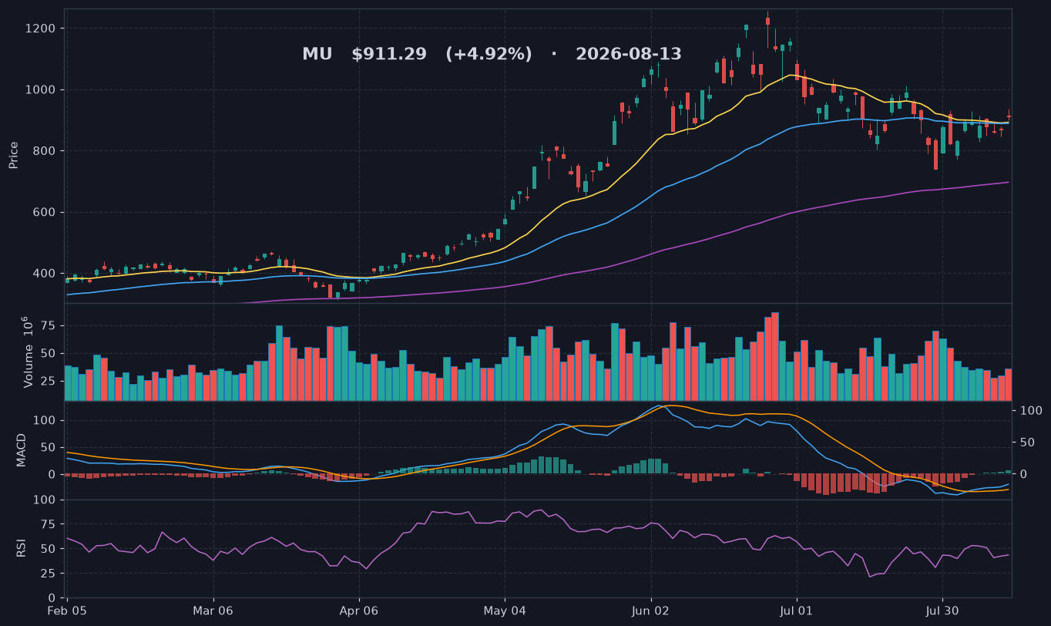1051x626 pixels.
Task: Click the "100" tick on the right-side MACD axis
Action: pos(1032,411)
